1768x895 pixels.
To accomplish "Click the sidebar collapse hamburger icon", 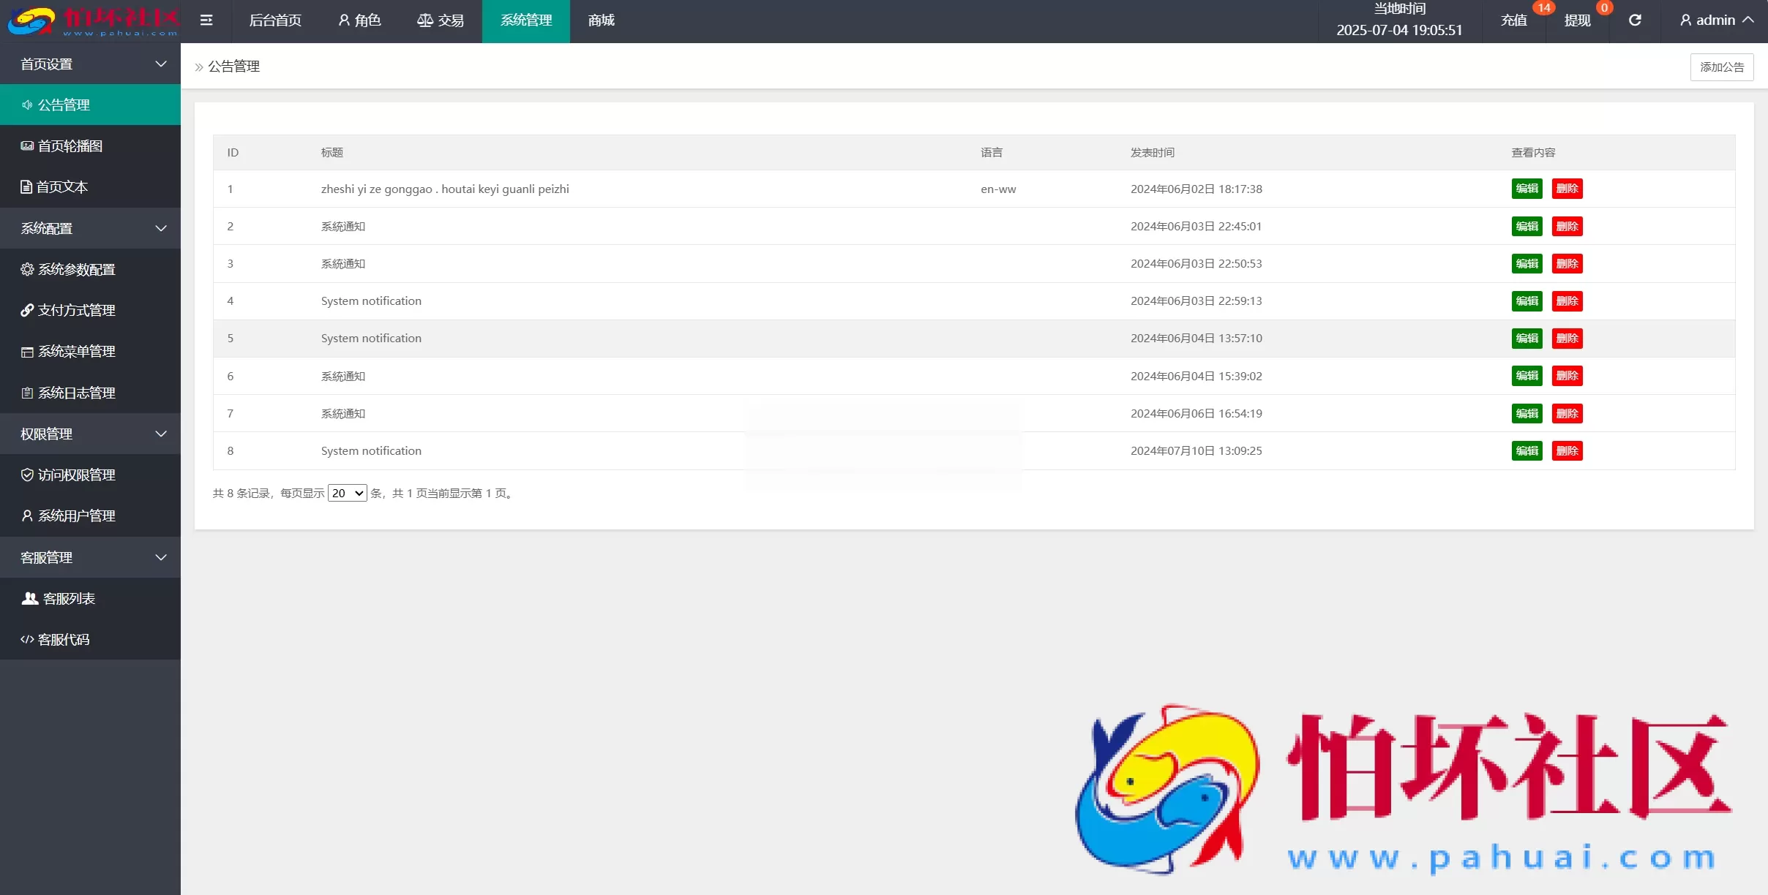I will (206, 20).
